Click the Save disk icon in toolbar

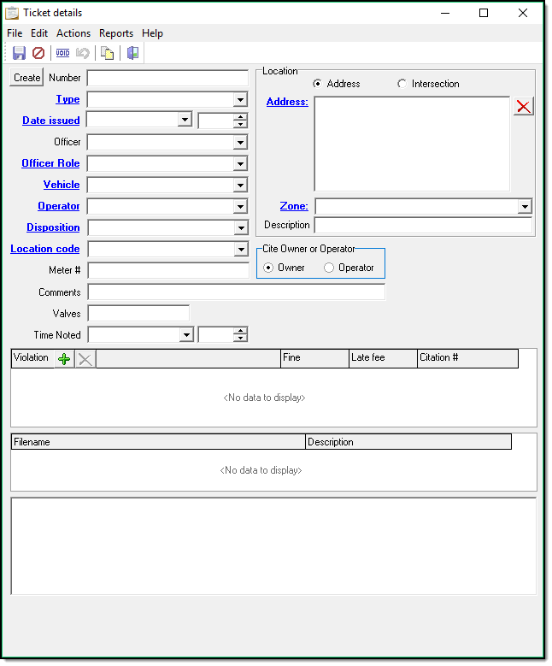click(19, 53)
